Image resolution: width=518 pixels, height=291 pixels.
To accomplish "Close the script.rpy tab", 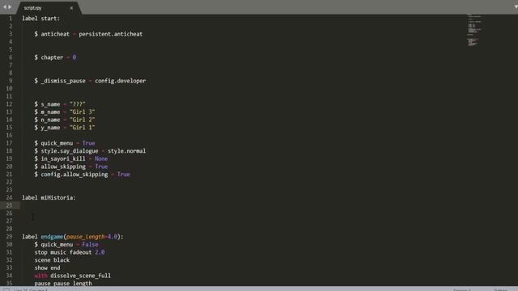I will pos(71,8).
